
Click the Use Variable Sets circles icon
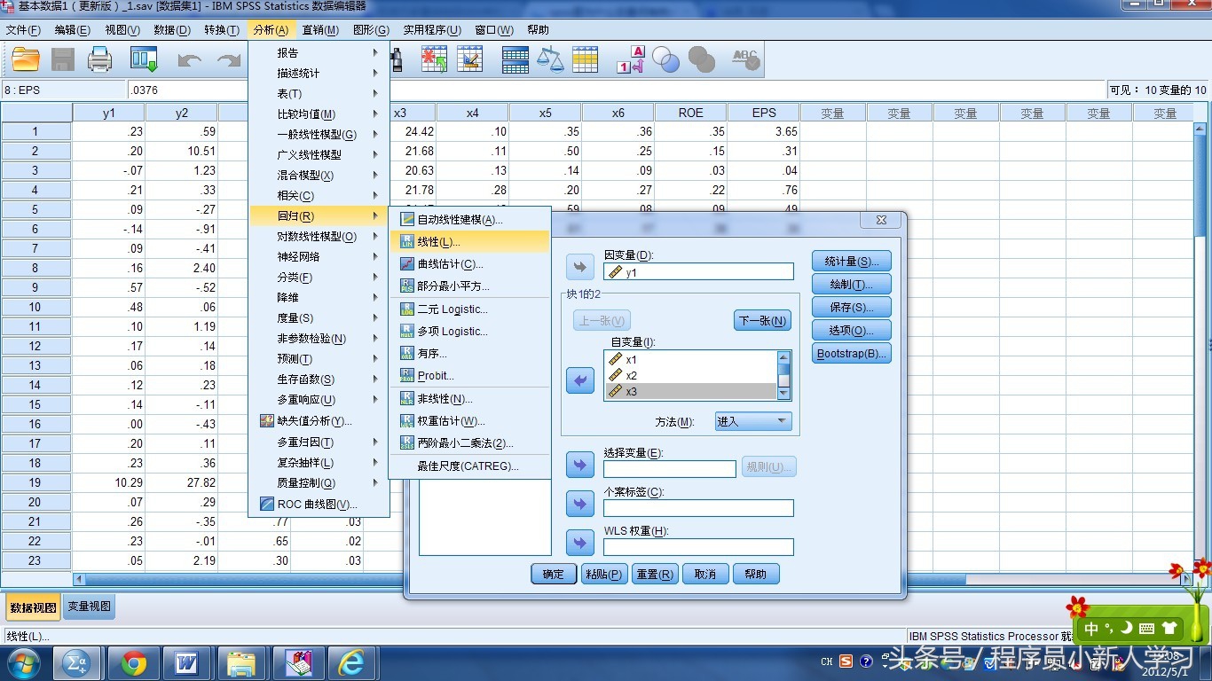(x=665, y=59)
